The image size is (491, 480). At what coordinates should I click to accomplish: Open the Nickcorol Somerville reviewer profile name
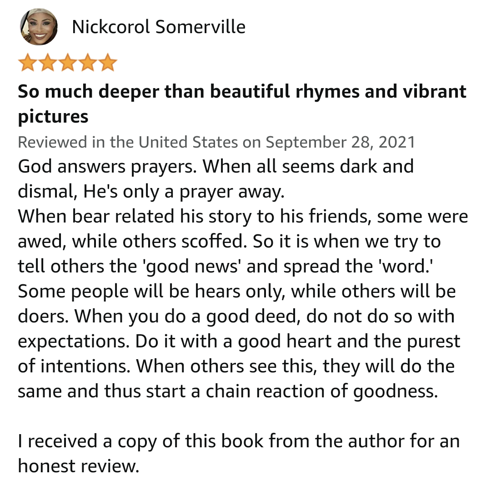coord(159,27)
